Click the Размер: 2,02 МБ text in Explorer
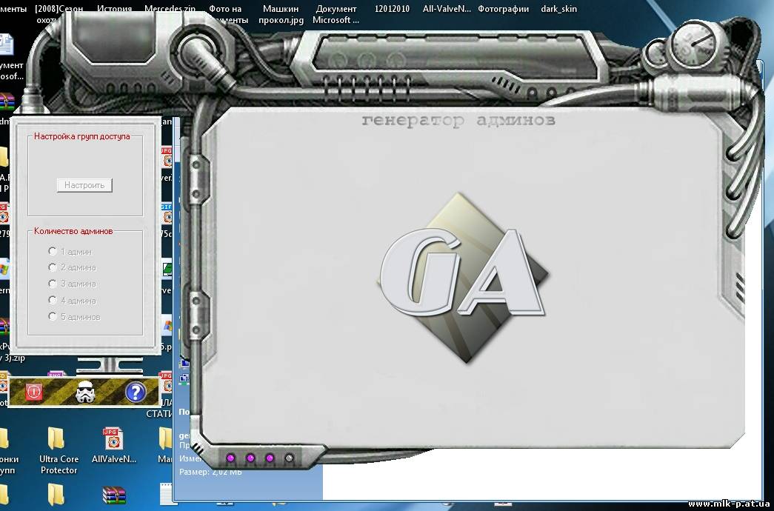Screen dimensions: 774x511 click(x=210, y=472)
